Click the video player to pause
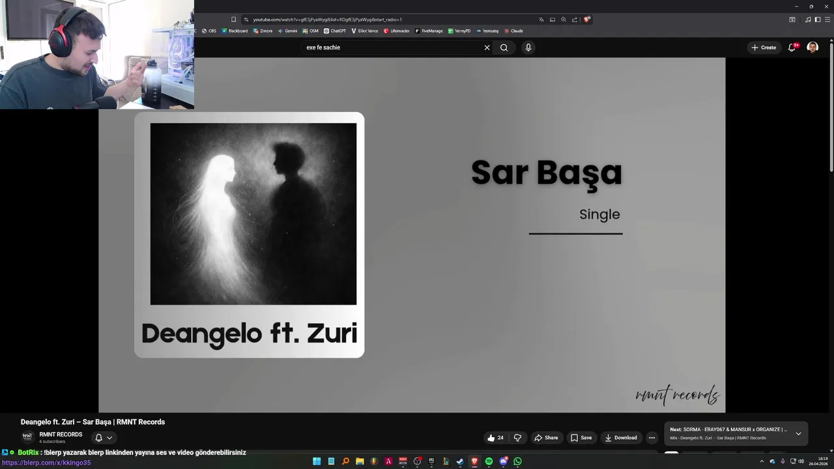This screenshot has height=469, width=834. pyautogui.click(x=412, y=234)
